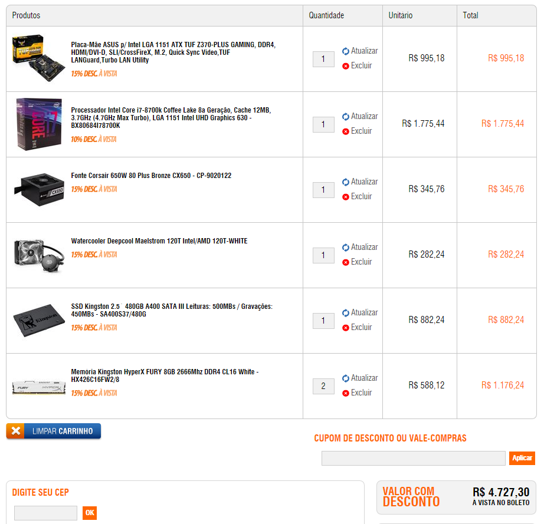Click the Atualizar refresh icon for the ASUS motherboard
This screenshot has height=524, width=544.
click(346, 51)
